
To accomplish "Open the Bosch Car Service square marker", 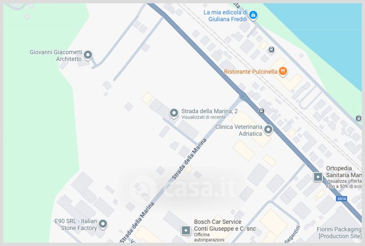I will 186,230.
